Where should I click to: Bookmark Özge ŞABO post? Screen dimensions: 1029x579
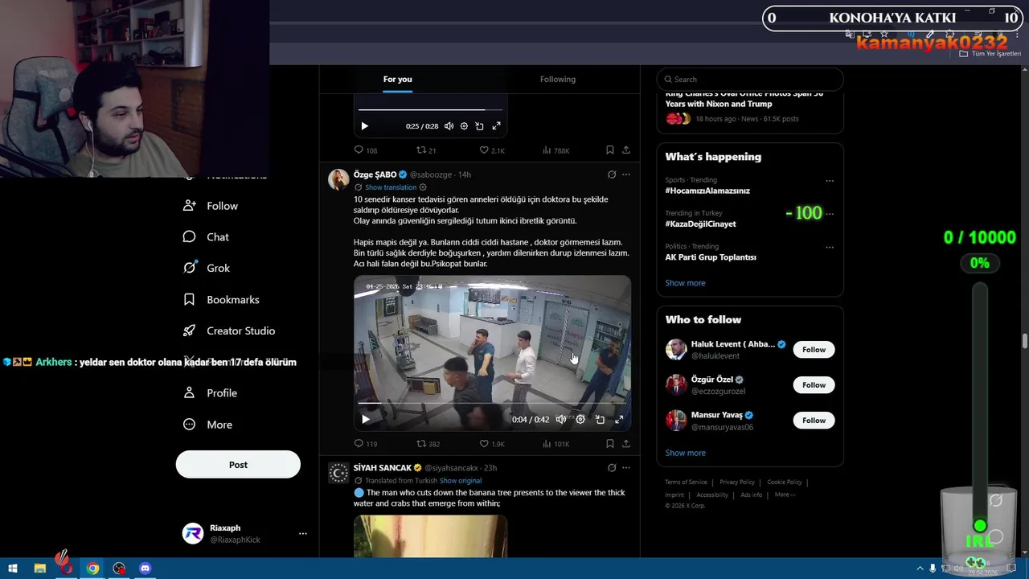coord(610,443)
